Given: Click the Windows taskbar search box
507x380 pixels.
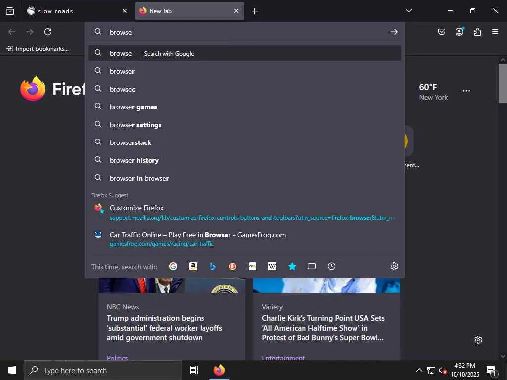Looking at the screenshot, I should [x=103, y=370].
